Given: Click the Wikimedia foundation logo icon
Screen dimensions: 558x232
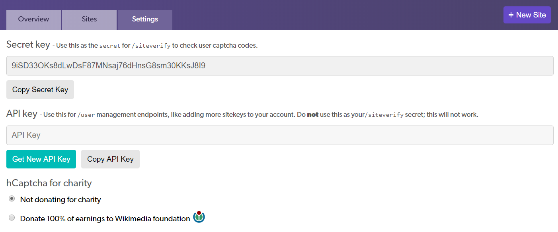Looking at the screenshot, I should (199, 217).
